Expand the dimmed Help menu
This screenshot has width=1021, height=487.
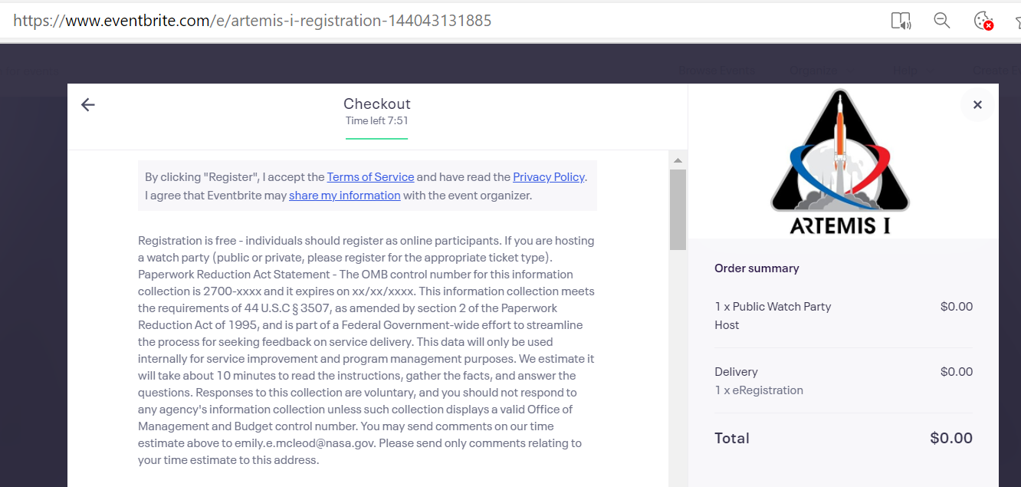pyautogui.click(x=905, y=71)
